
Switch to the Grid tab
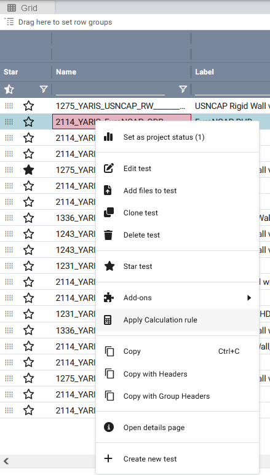[x=28, y=7]
